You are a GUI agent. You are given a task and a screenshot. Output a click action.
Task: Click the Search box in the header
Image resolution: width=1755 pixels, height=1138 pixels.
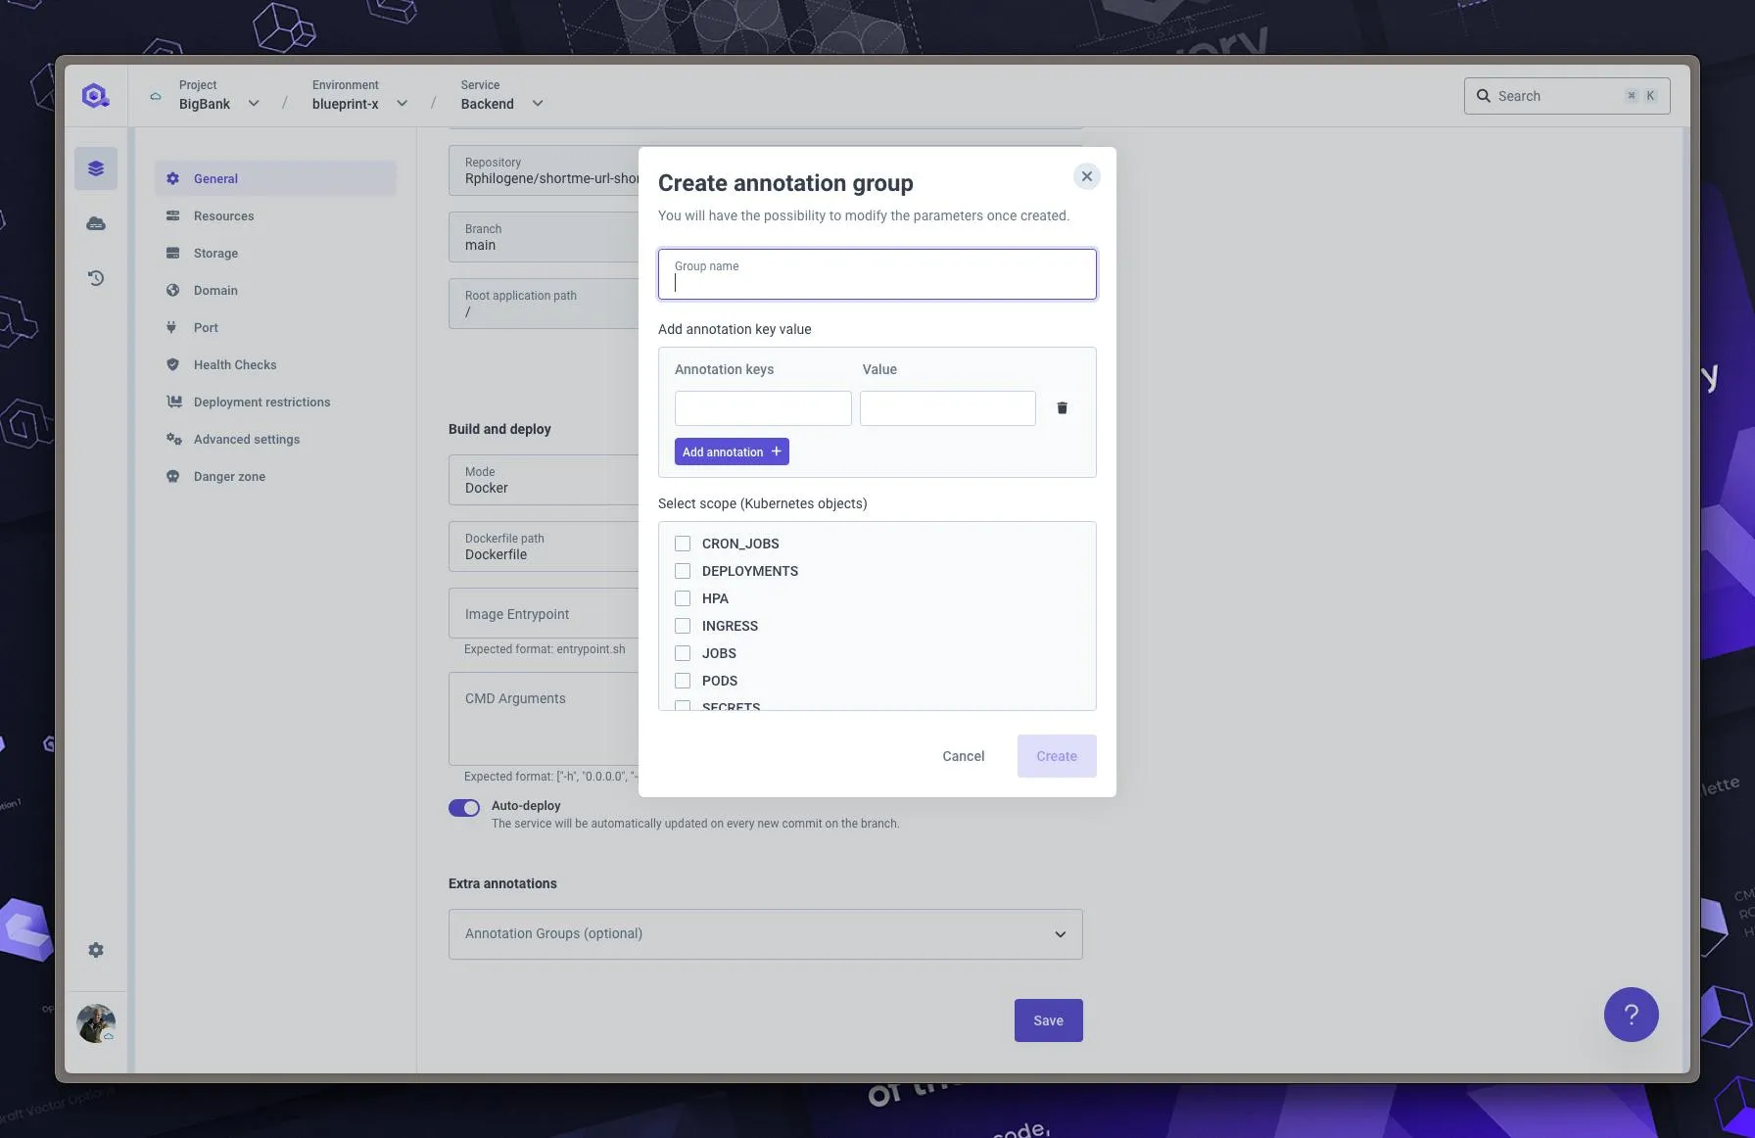click(1566, 96)
